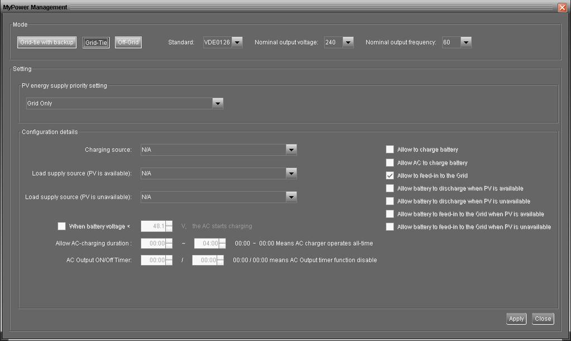Screen dimensions: 571x341
Task: Click battery voltage stepper arrows
Action: (x=169, y=226)
